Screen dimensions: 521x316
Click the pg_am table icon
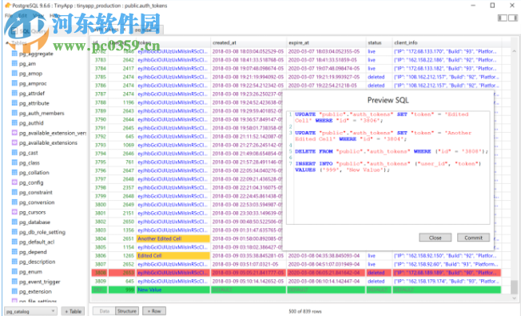[14, 63]
